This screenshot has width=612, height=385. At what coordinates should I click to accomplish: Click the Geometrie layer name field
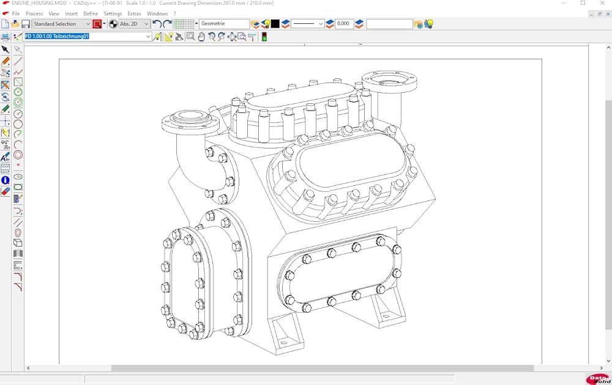pos(223,24)
